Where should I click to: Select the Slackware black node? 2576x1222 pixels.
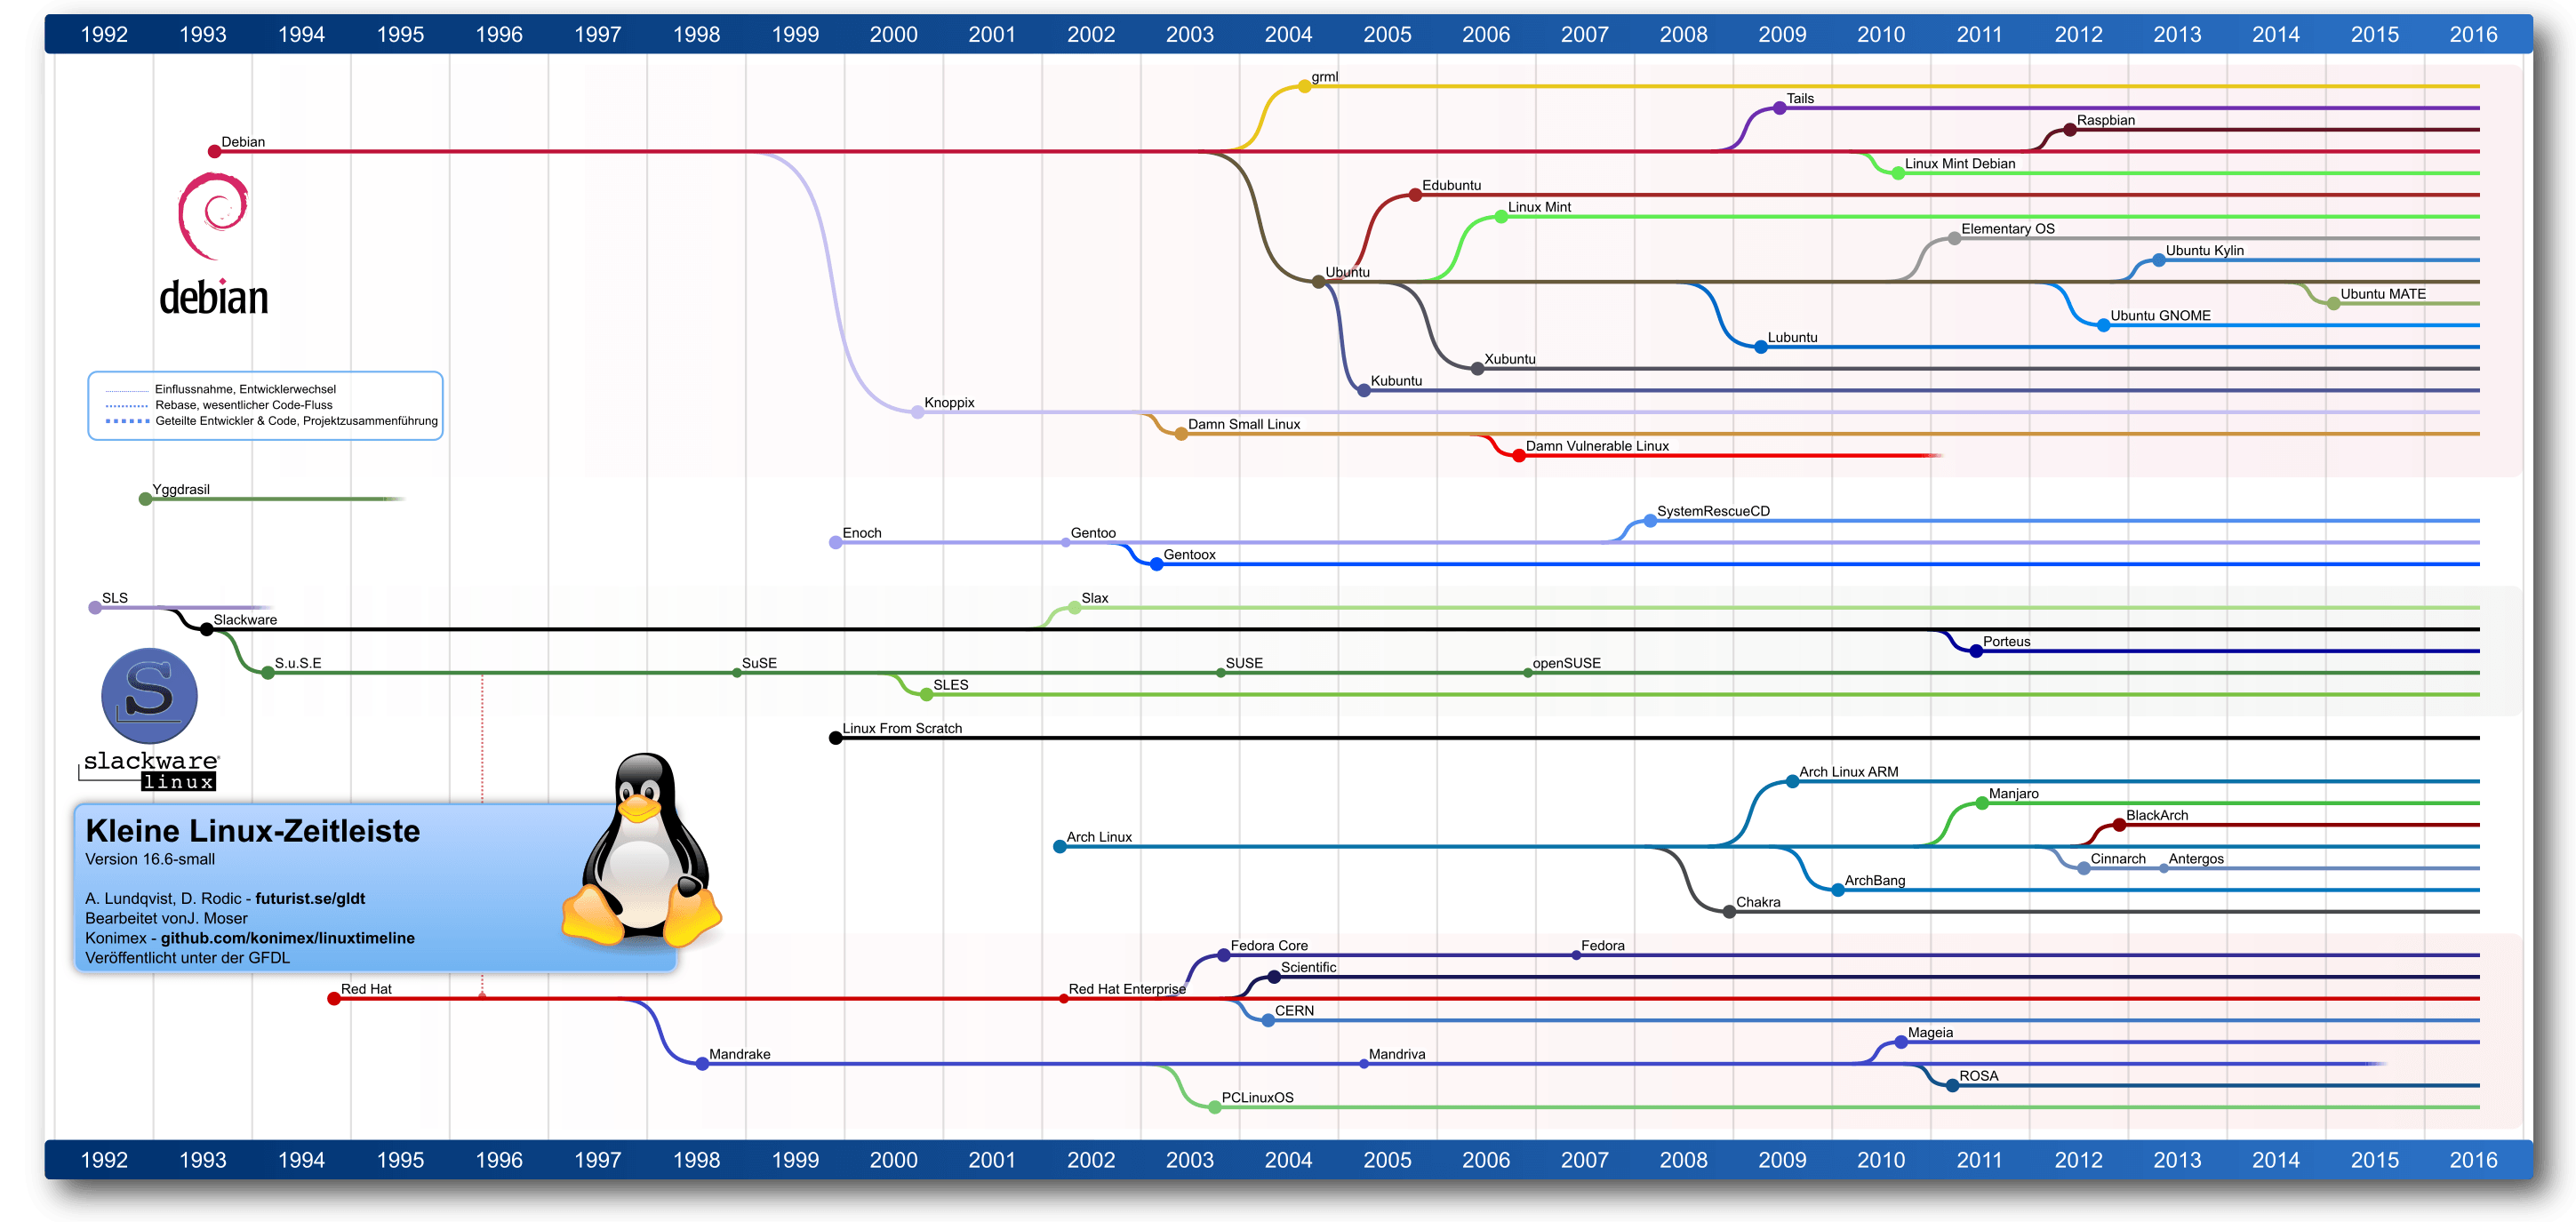[206, 630]
